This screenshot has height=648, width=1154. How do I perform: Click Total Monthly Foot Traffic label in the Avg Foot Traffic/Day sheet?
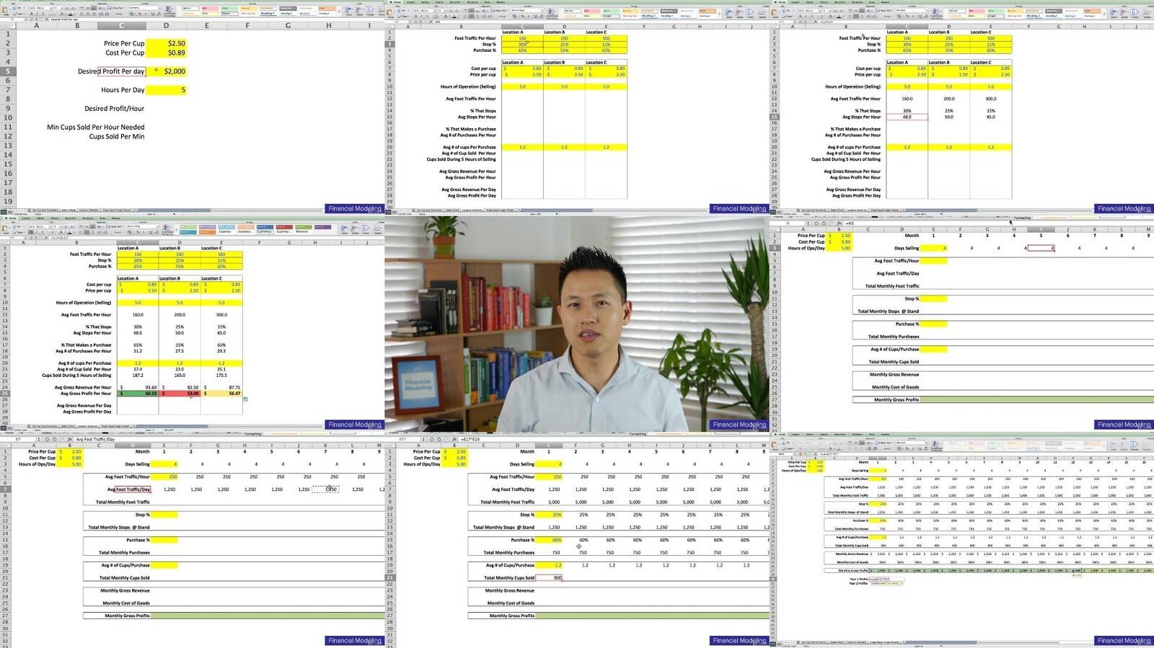123,502
